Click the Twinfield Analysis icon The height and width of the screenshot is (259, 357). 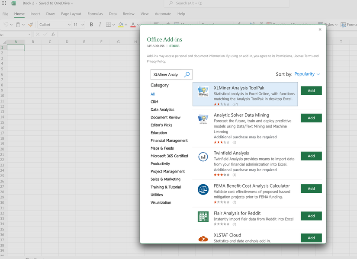[x=203, y=157]
